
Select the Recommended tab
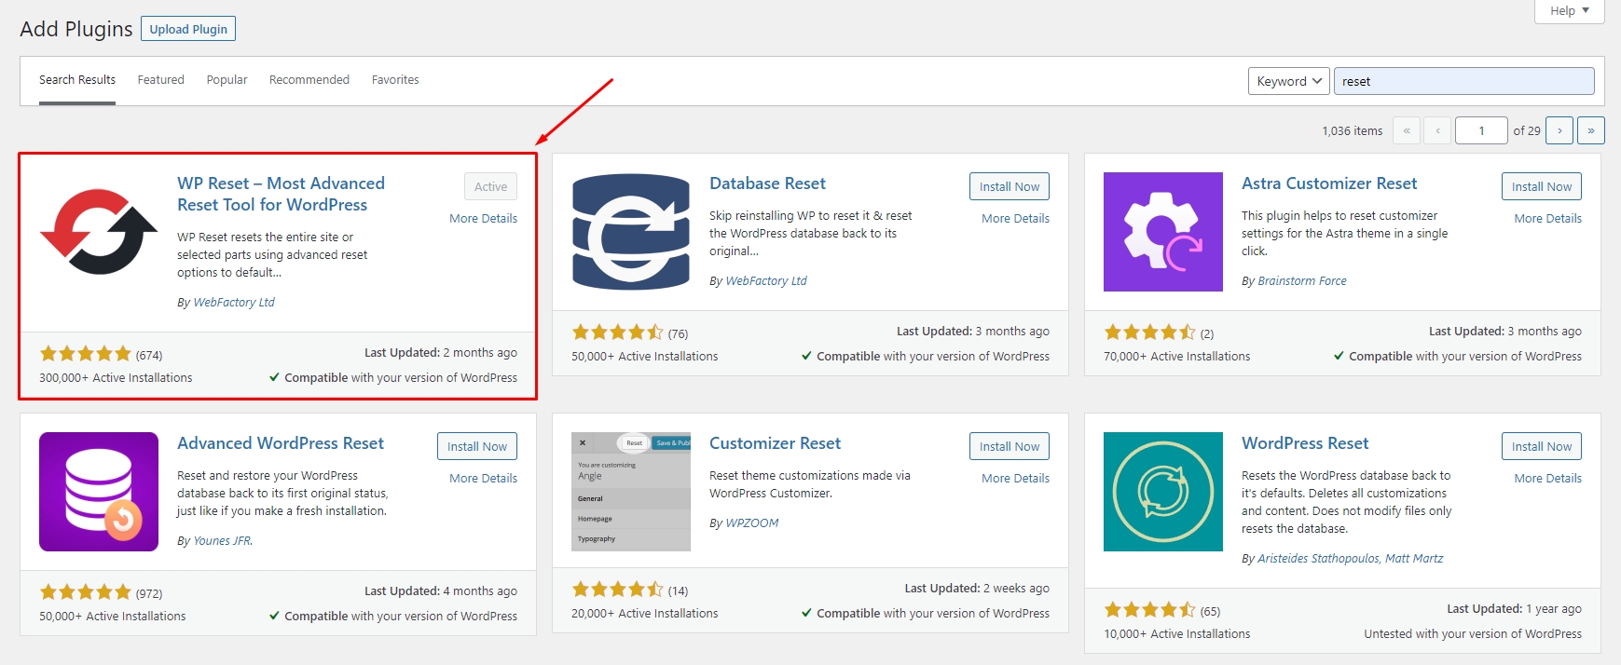point(309,80)
